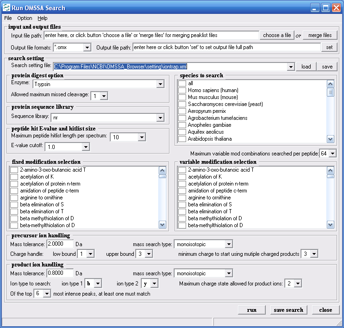Click the 'merge files' button
This screenshot has height=328, width=344.
320,35
